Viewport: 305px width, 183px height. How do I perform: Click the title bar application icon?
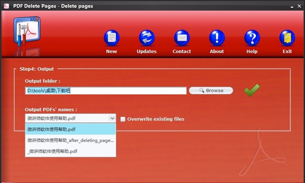pyautogui.click(x=7, y=6)
